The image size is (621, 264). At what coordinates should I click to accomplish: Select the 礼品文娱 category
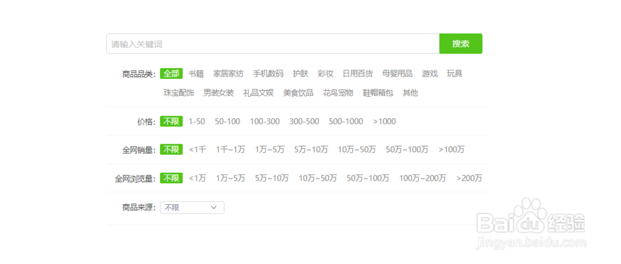[x=258, y=93]
